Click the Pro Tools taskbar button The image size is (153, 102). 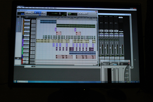pos(23,81)
